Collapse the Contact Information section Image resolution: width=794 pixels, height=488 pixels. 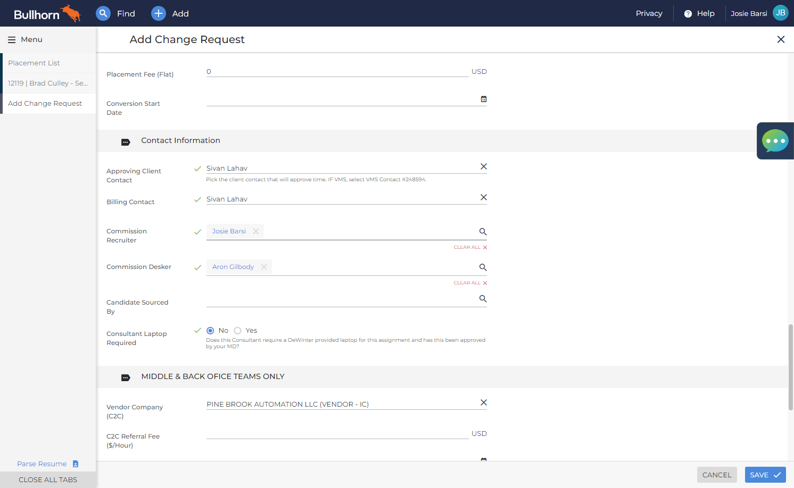(126, 142)
